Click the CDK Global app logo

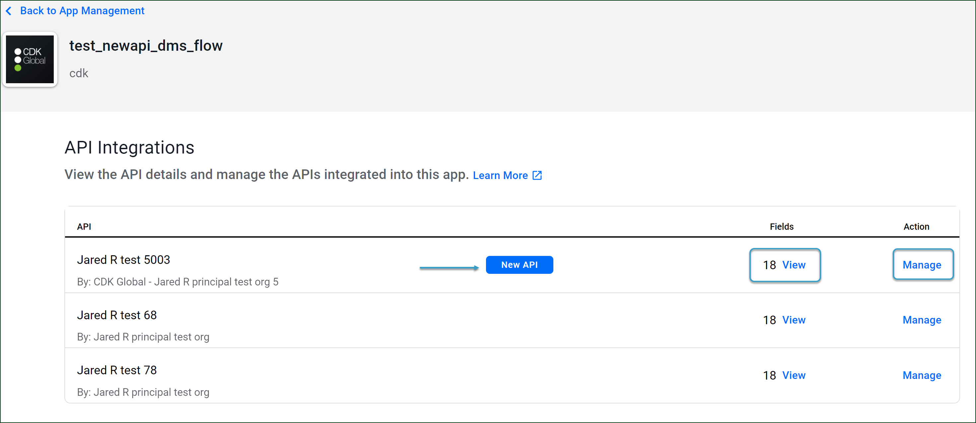30,59
